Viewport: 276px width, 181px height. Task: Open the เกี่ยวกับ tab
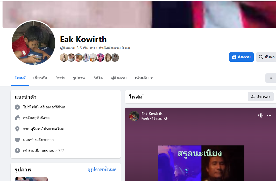[40, 78]
